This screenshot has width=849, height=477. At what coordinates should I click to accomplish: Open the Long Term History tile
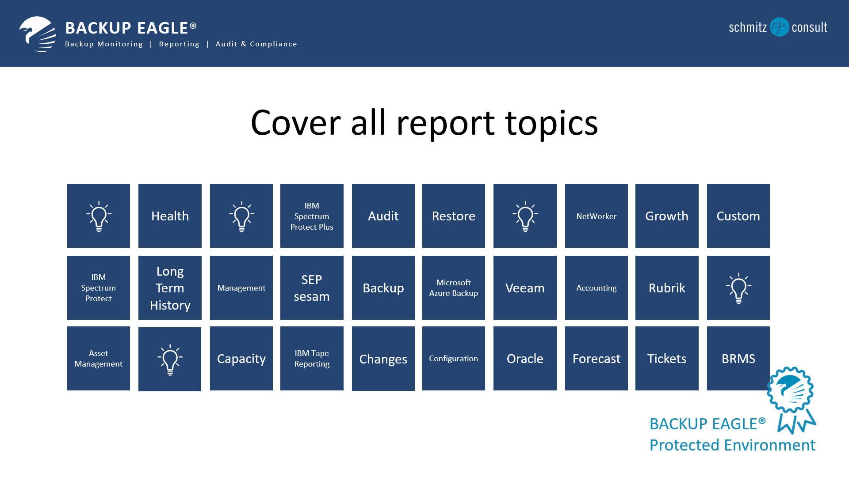point(170,288)
